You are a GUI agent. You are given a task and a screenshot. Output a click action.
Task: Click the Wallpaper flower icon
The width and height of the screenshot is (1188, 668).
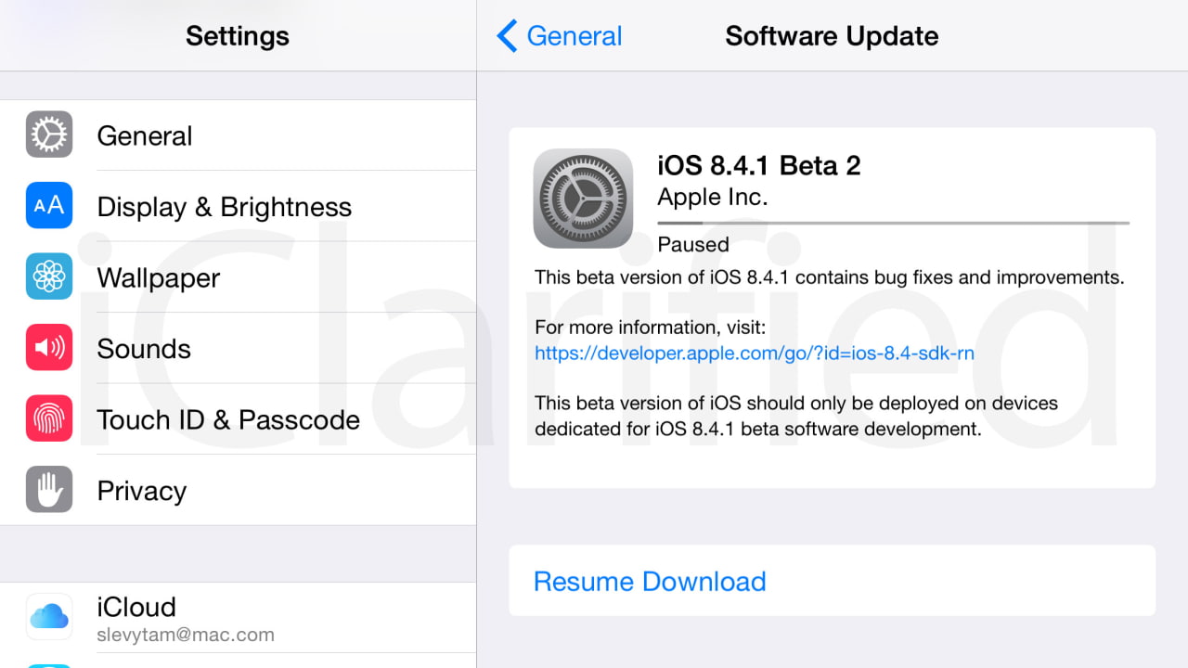click(x=49, y=277)
